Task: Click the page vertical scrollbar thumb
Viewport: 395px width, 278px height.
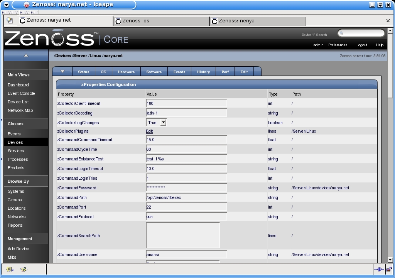Action: click(x=390, y=66)
